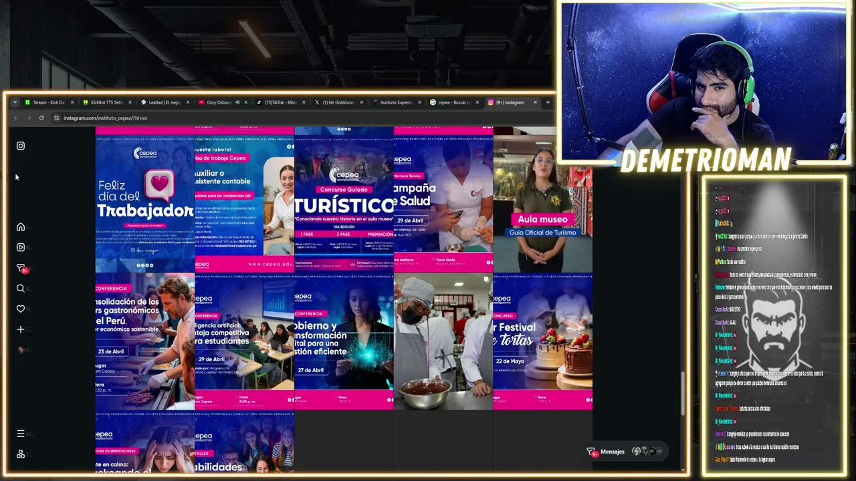Click the site info icon in the address bar
The width and height of the screenshot is (856, 481).
57,118
